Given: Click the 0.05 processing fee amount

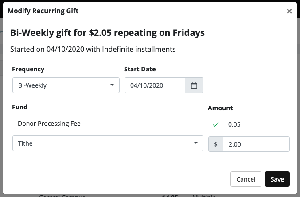Looking at the screenshot, I should 234,124.
